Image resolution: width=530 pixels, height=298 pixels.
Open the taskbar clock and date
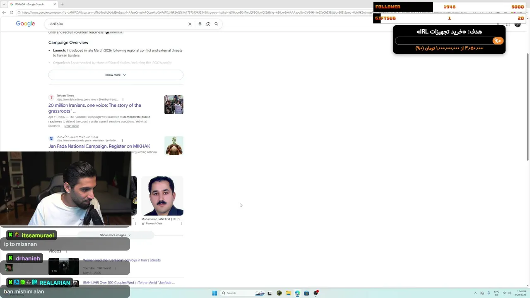click(x=520, y=293)
